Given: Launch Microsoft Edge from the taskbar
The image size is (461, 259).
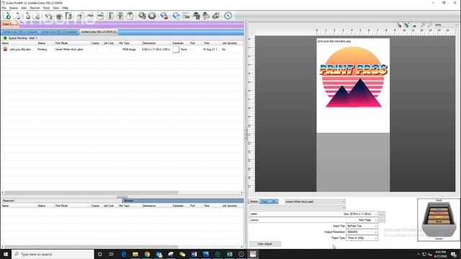Looking at the screenshot, I should pyautogui.click(x=123, y=254).
